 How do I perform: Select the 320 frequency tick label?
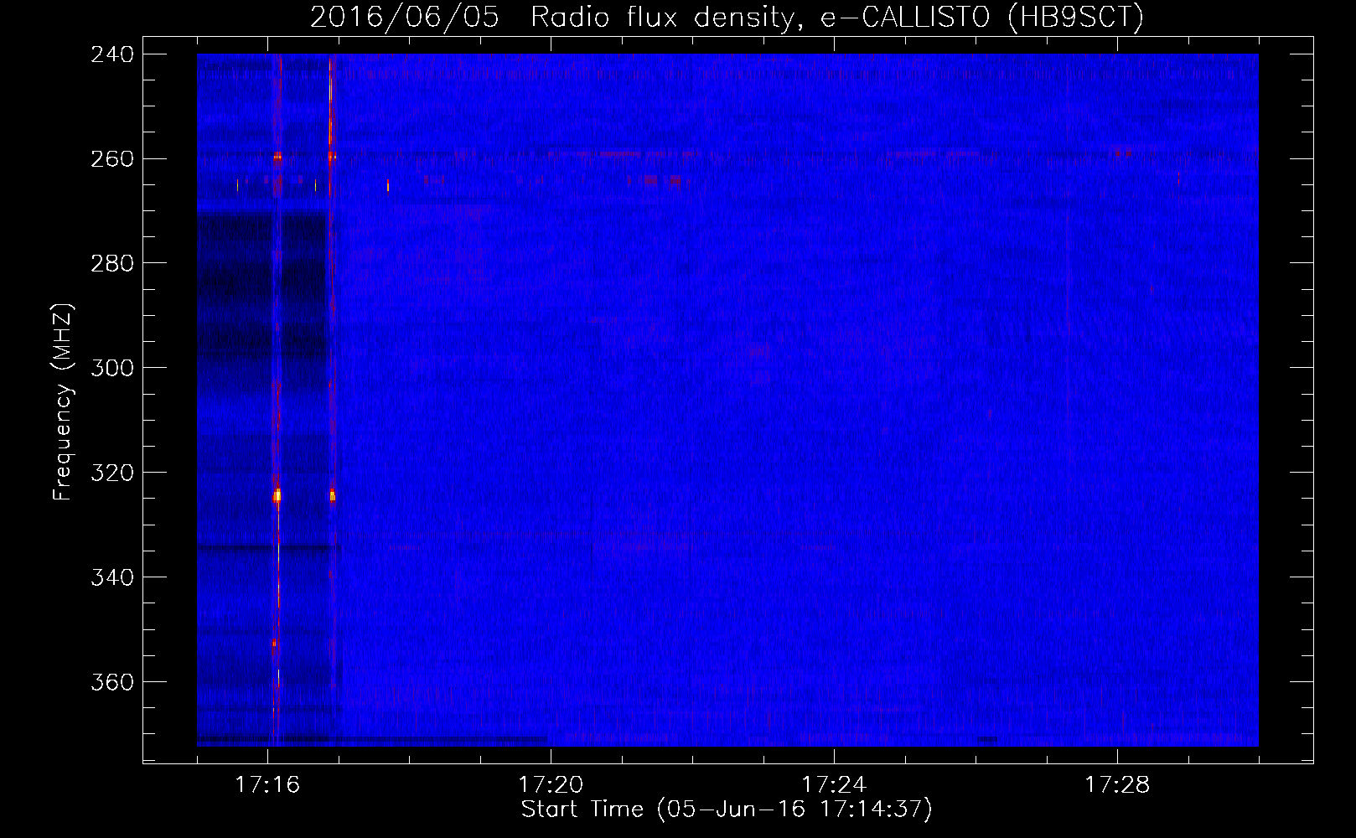pos(112,473)
